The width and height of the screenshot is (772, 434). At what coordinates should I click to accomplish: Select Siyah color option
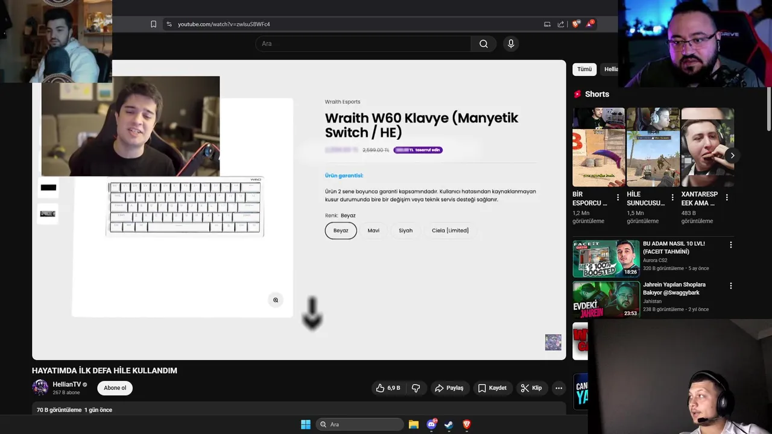point(406,230)
